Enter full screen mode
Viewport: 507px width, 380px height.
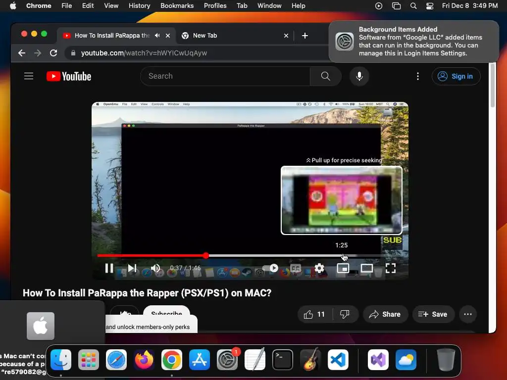click(x=391, y=268)
